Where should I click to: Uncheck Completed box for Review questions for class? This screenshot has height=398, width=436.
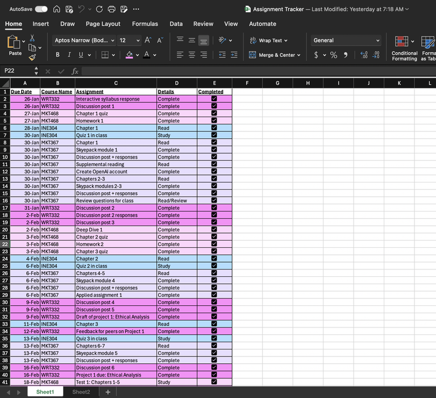point(214,200)
